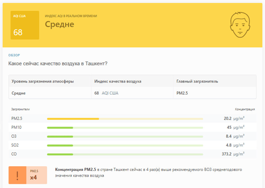
Task: Click the 8.4 µg/m³ concentration value
Action: point(235,136)
